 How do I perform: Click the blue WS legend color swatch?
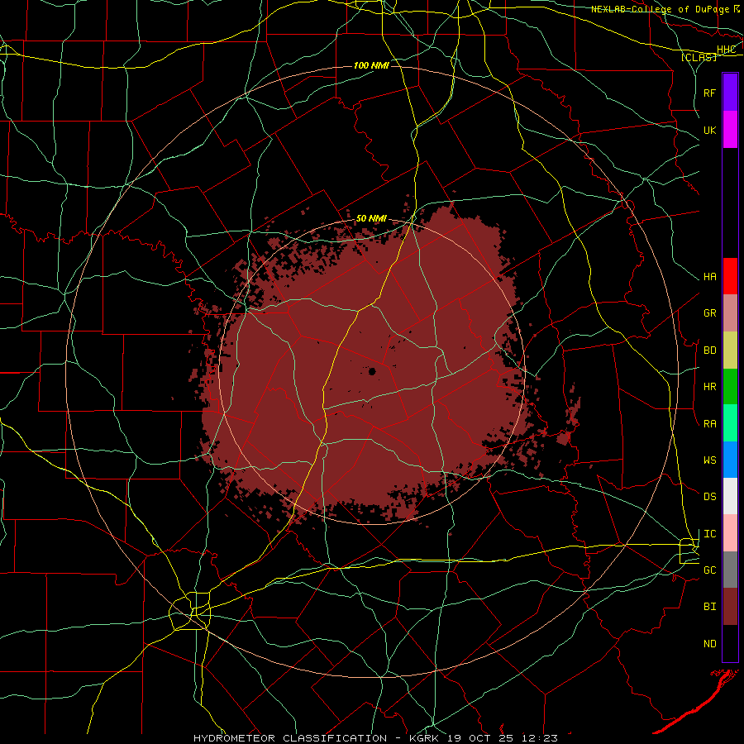730,460
